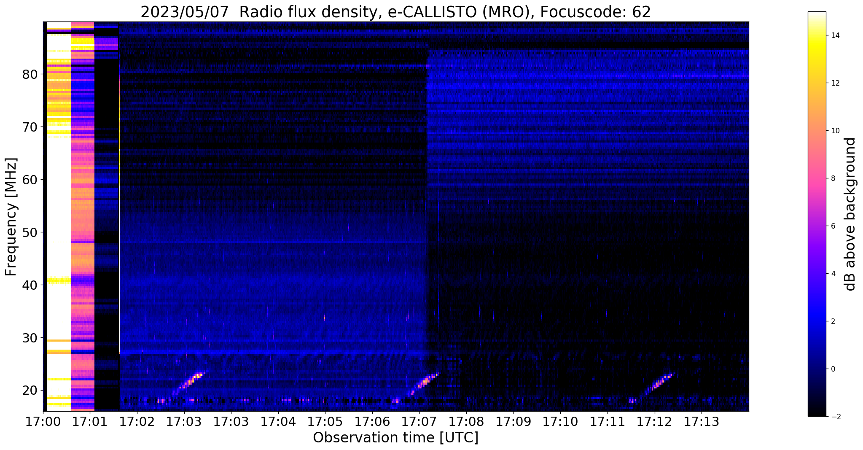863x450 pixels.
Task: Click the 'Frequency [MHz]' y-axis label
Action: click(11, 217)
